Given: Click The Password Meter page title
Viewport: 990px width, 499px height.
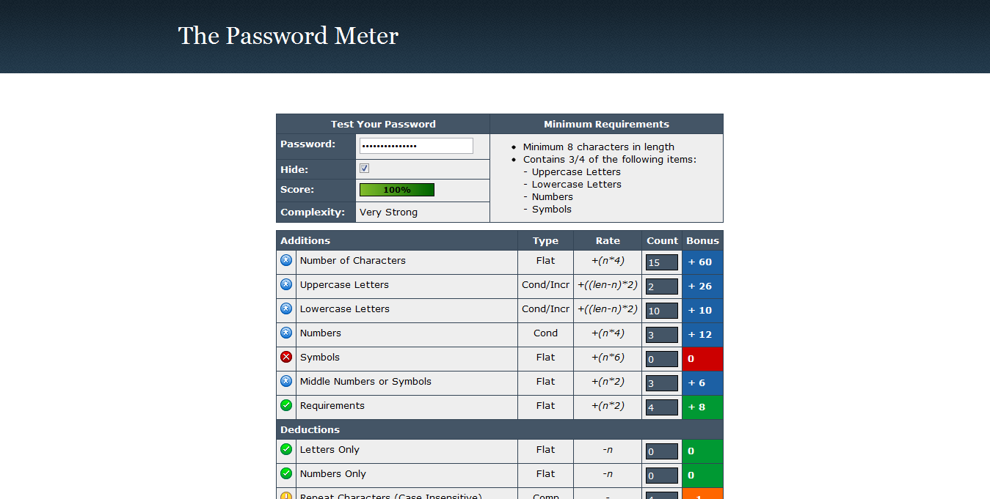Looking at the screenshot, I should click(x=288, y=36).
